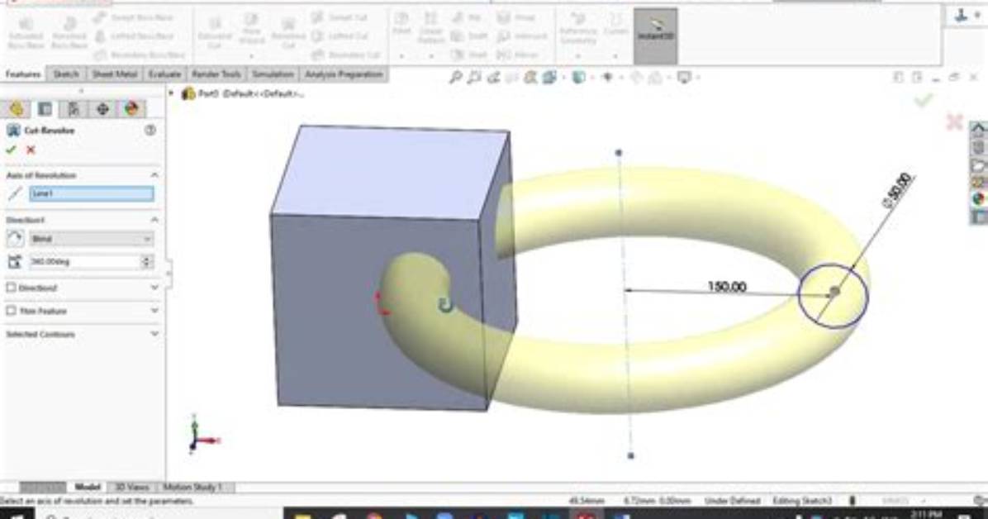Click the Extruded Cut tool
Image resolution: width=988 pixels, height=519 pixels.
tap(214, 31)
